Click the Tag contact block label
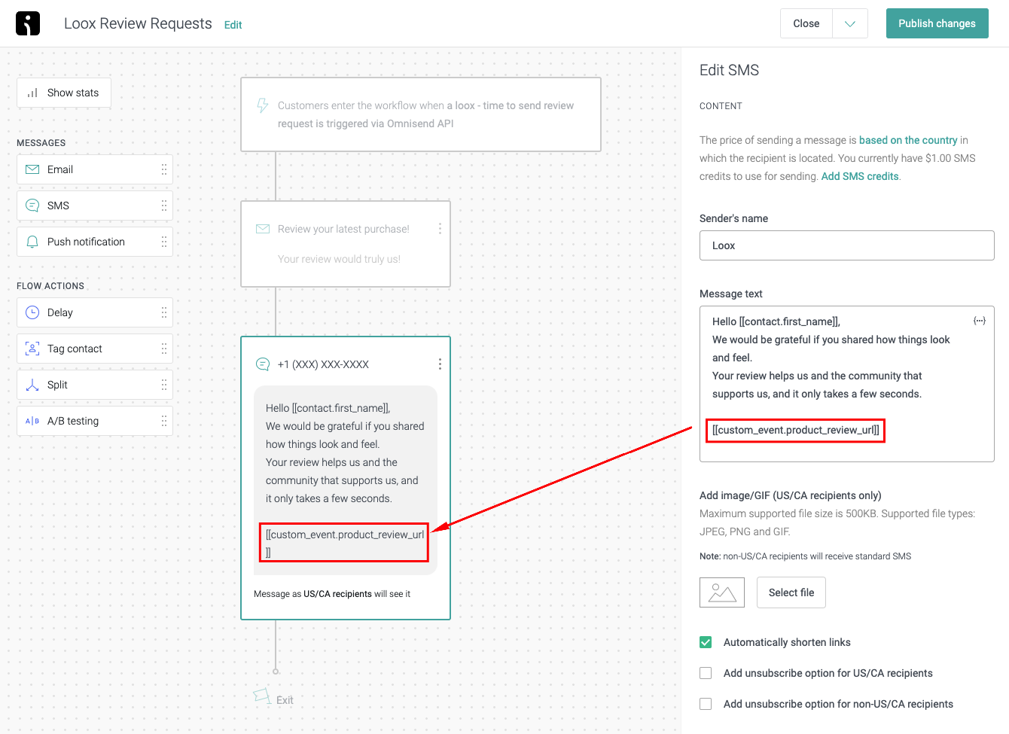The height and width of the screenshot is (734, 1009). click(x=75, y=349)
